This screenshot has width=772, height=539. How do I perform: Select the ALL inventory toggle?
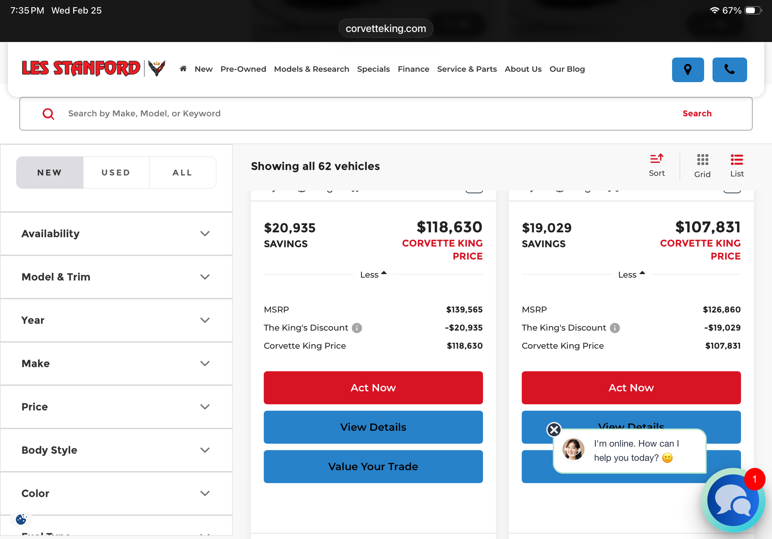[182, 172]
